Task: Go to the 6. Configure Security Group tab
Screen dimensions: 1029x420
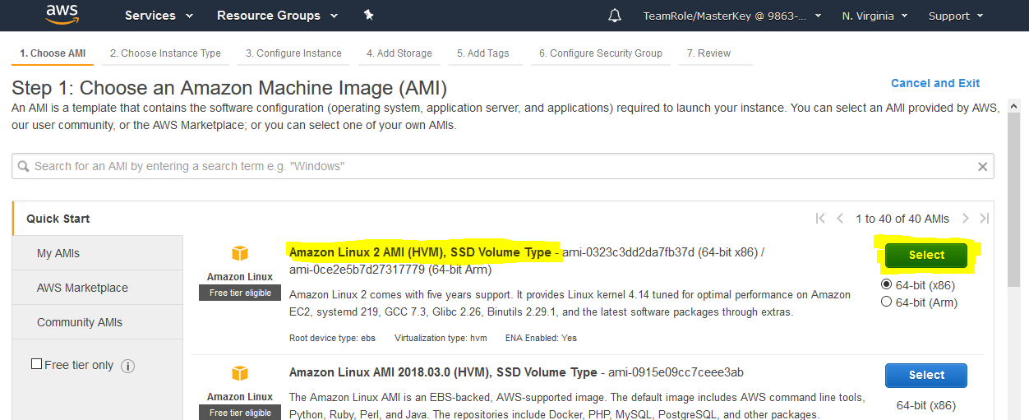Action: tap(601, 53)
